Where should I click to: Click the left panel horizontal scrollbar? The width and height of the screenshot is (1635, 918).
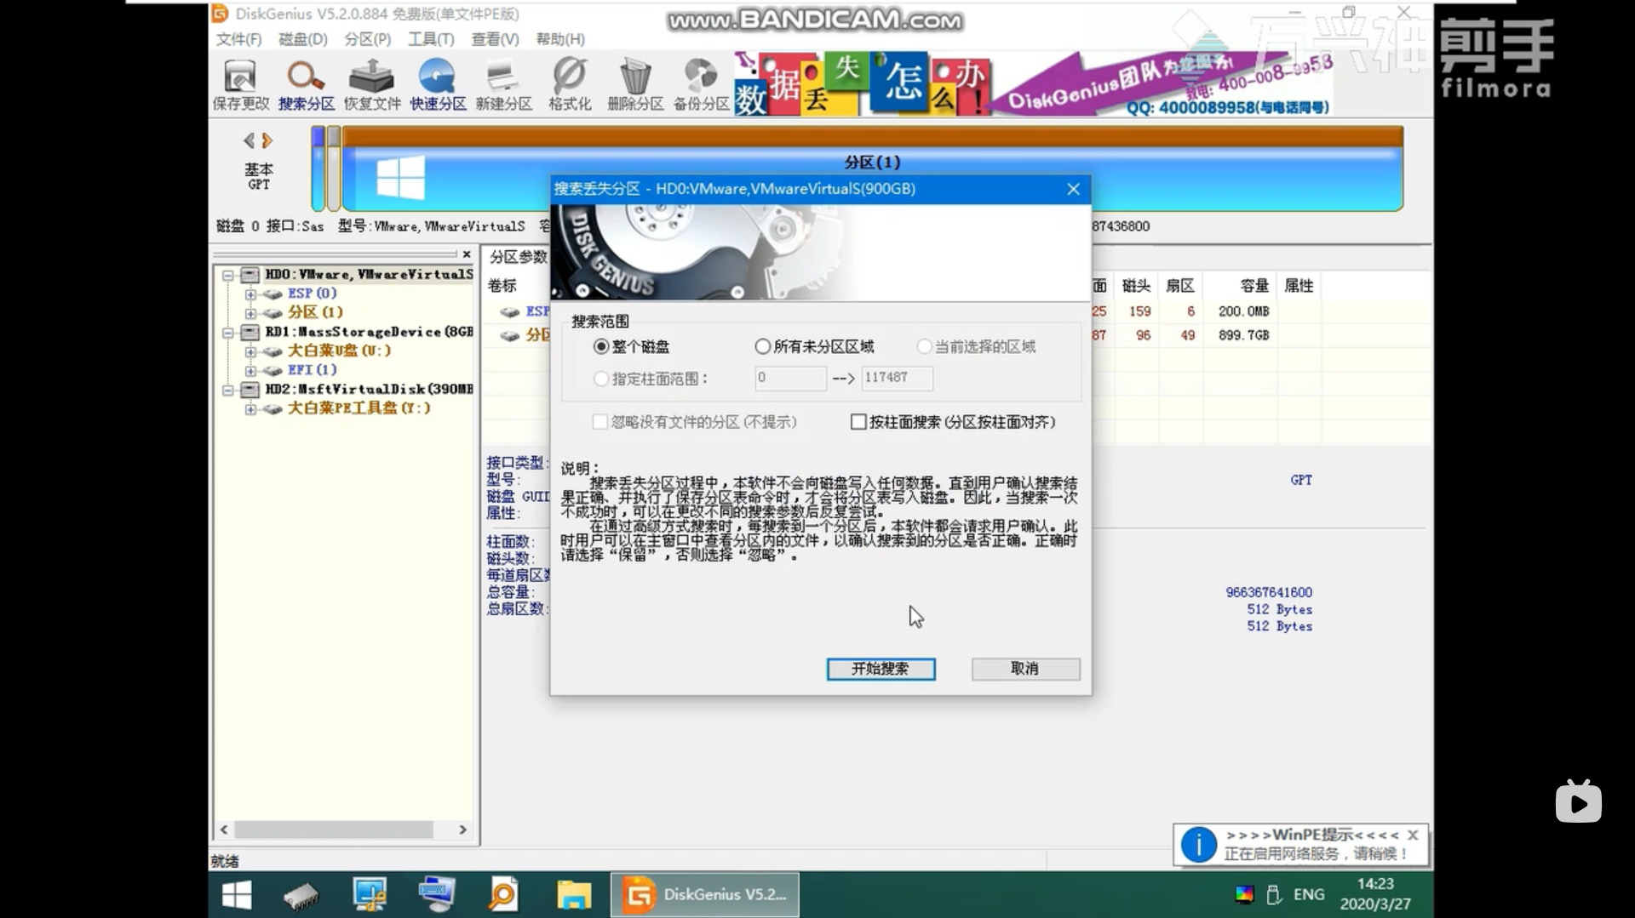click(x=334, y=830)
